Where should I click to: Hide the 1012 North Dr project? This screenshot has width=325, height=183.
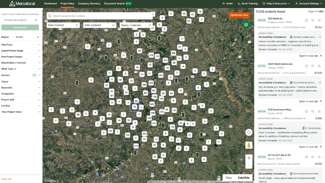[319, 20]
